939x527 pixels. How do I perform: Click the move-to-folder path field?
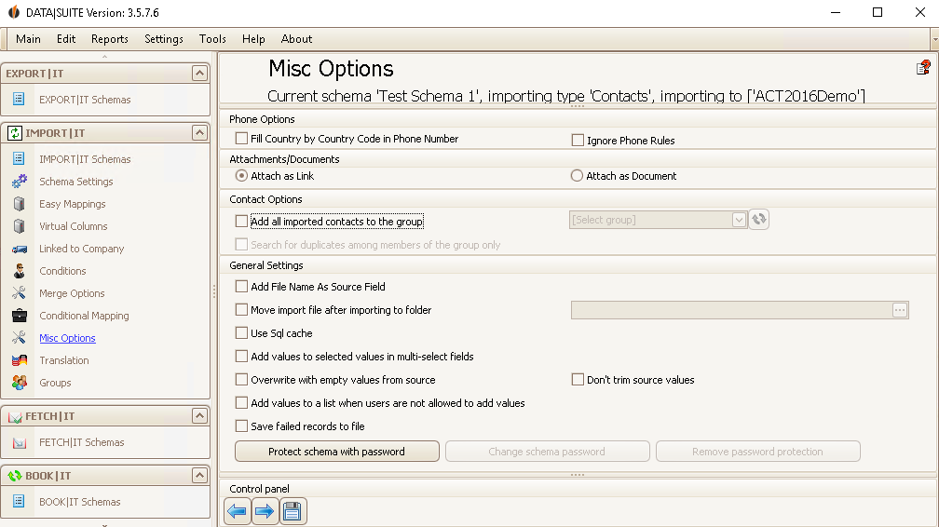731,310
